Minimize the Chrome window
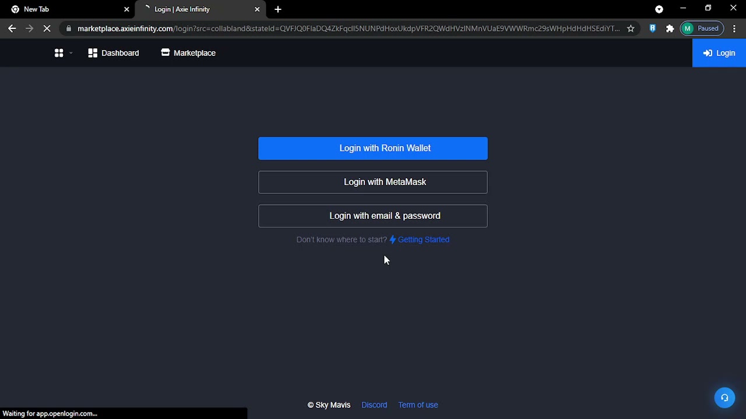Viewport: 746px width, 419px height. 683,8
